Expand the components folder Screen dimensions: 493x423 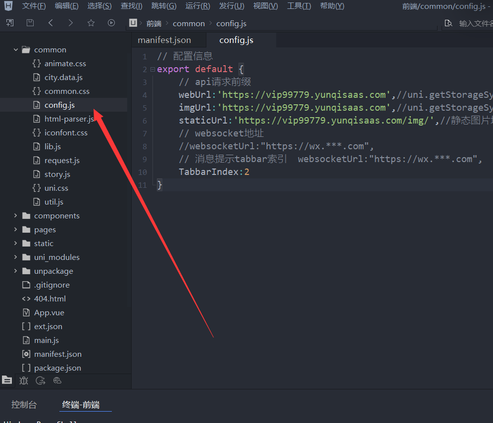pos(16,215)
